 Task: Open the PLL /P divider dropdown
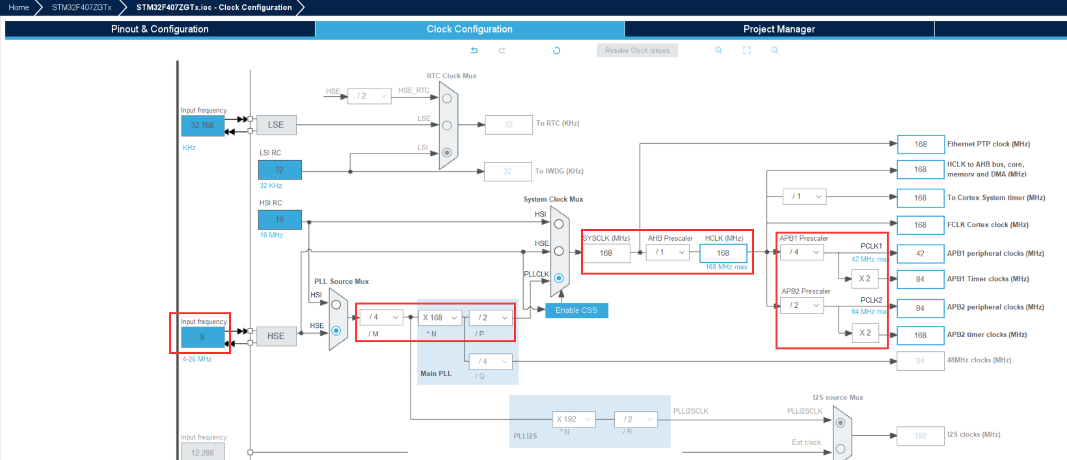tap(491, 318)
